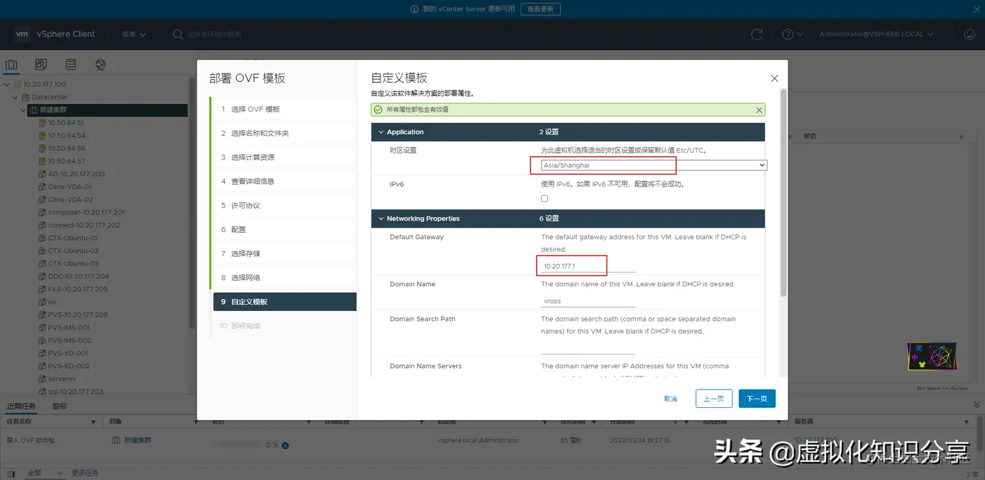Open the search field magnifier icon
The image size is (985, 480).
tap(177, 34)
